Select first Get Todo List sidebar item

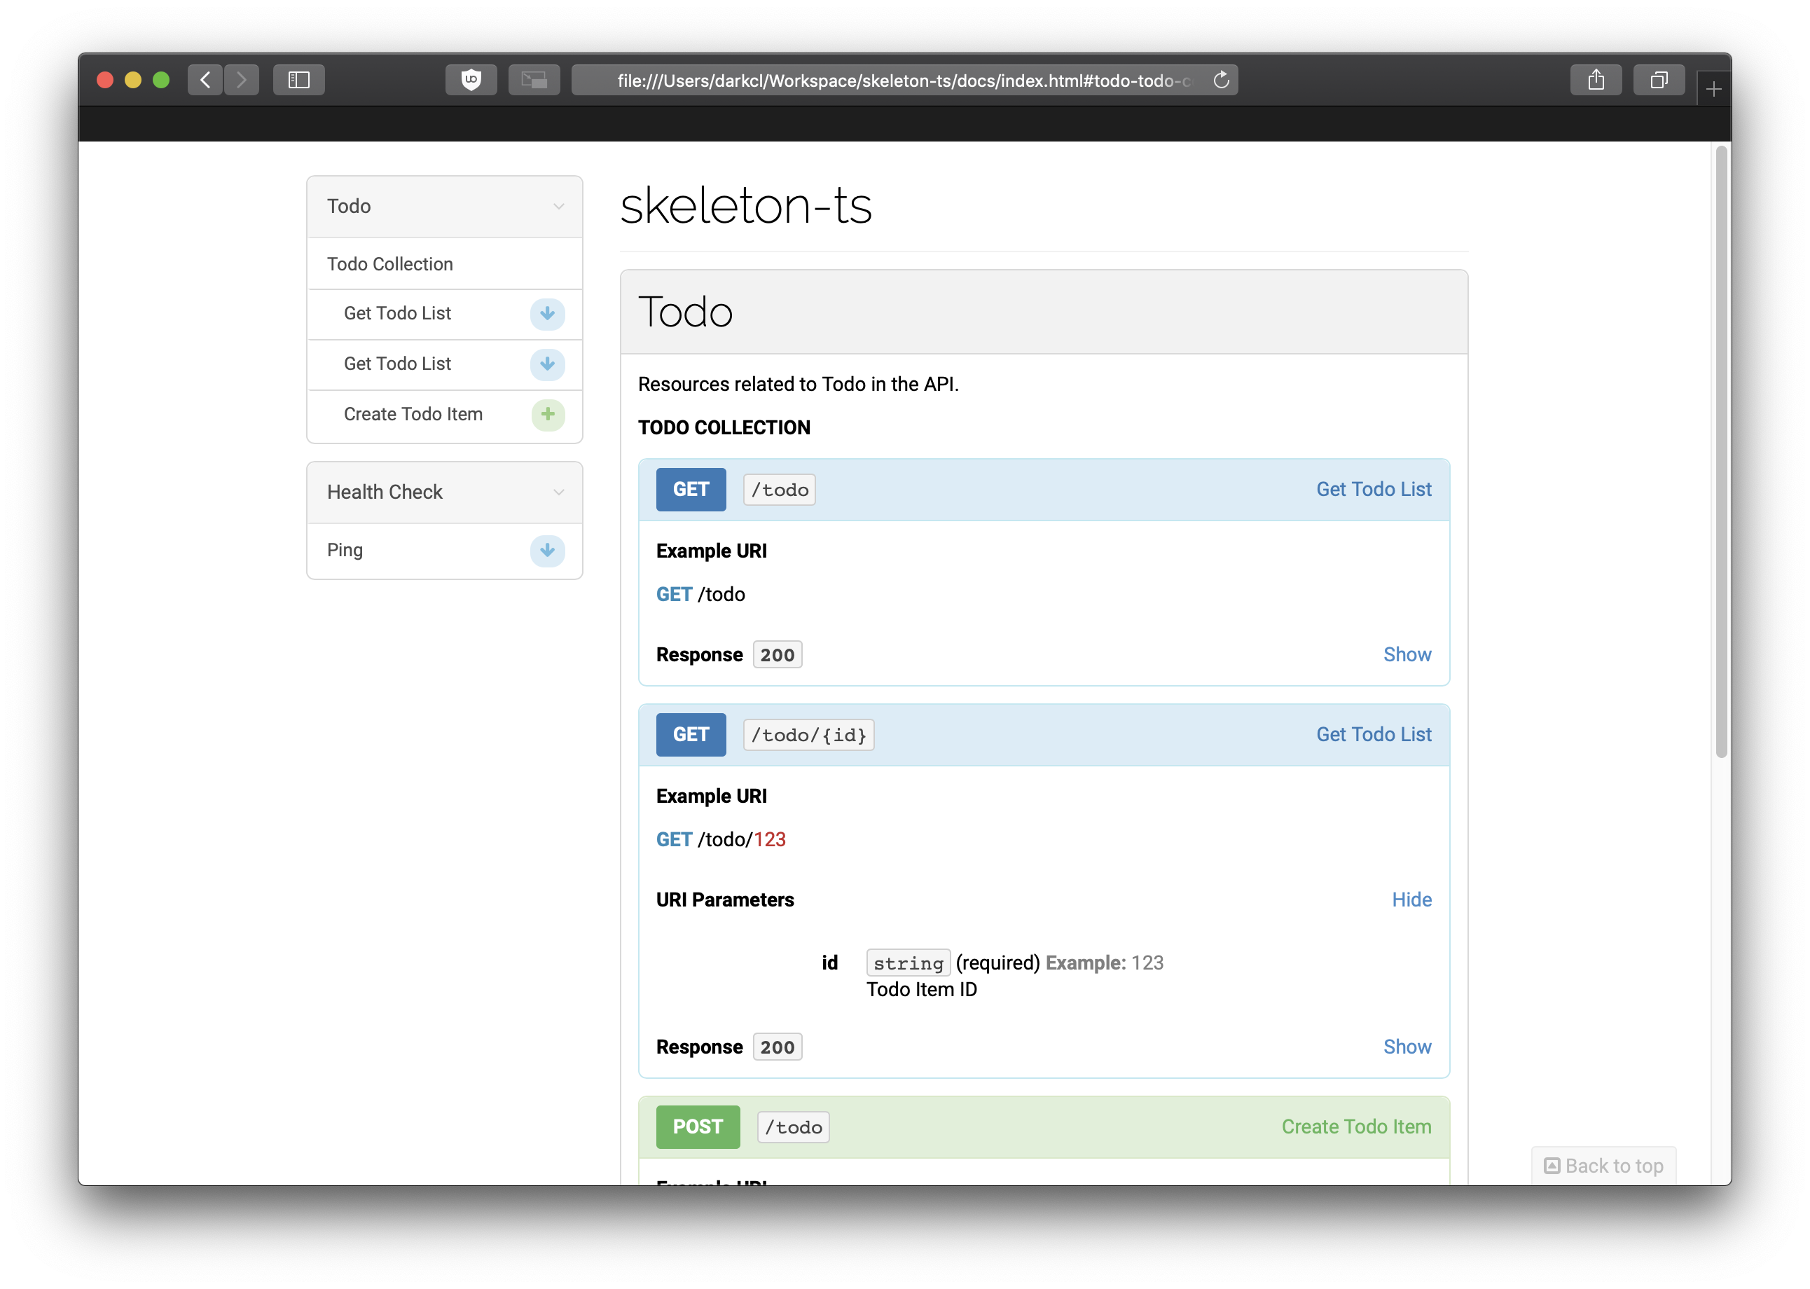396,314
